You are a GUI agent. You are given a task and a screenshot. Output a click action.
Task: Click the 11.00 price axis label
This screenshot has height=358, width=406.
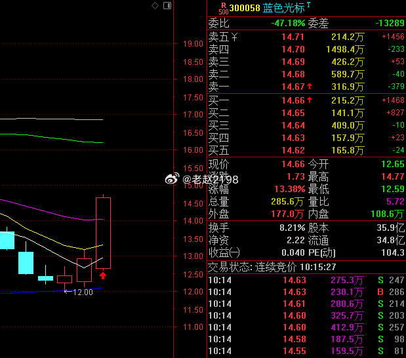click(193, 327)
